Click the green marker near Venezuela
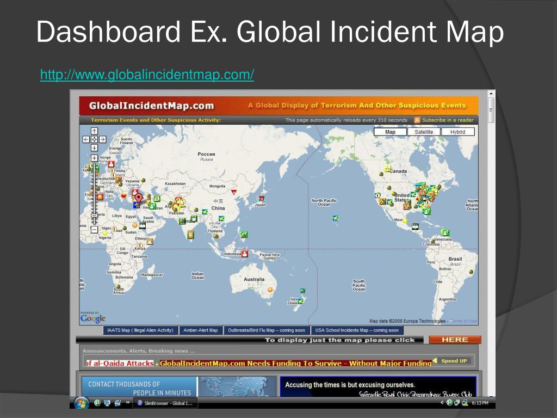Image resolution: width=557 pixels, height=418 pixels. point(445,233)
